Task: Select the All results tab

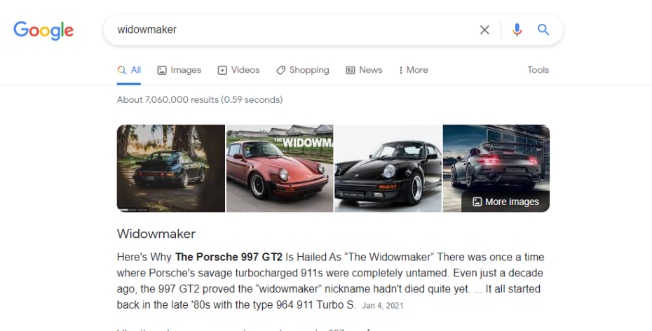Action: pos(130,70)
